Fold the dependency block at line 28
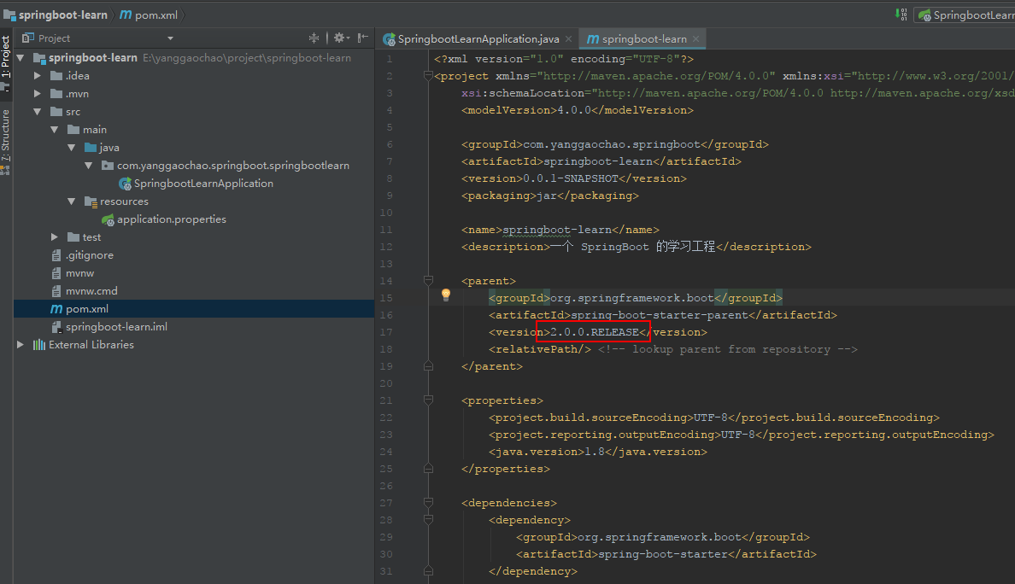 click(x=428, y=520)
